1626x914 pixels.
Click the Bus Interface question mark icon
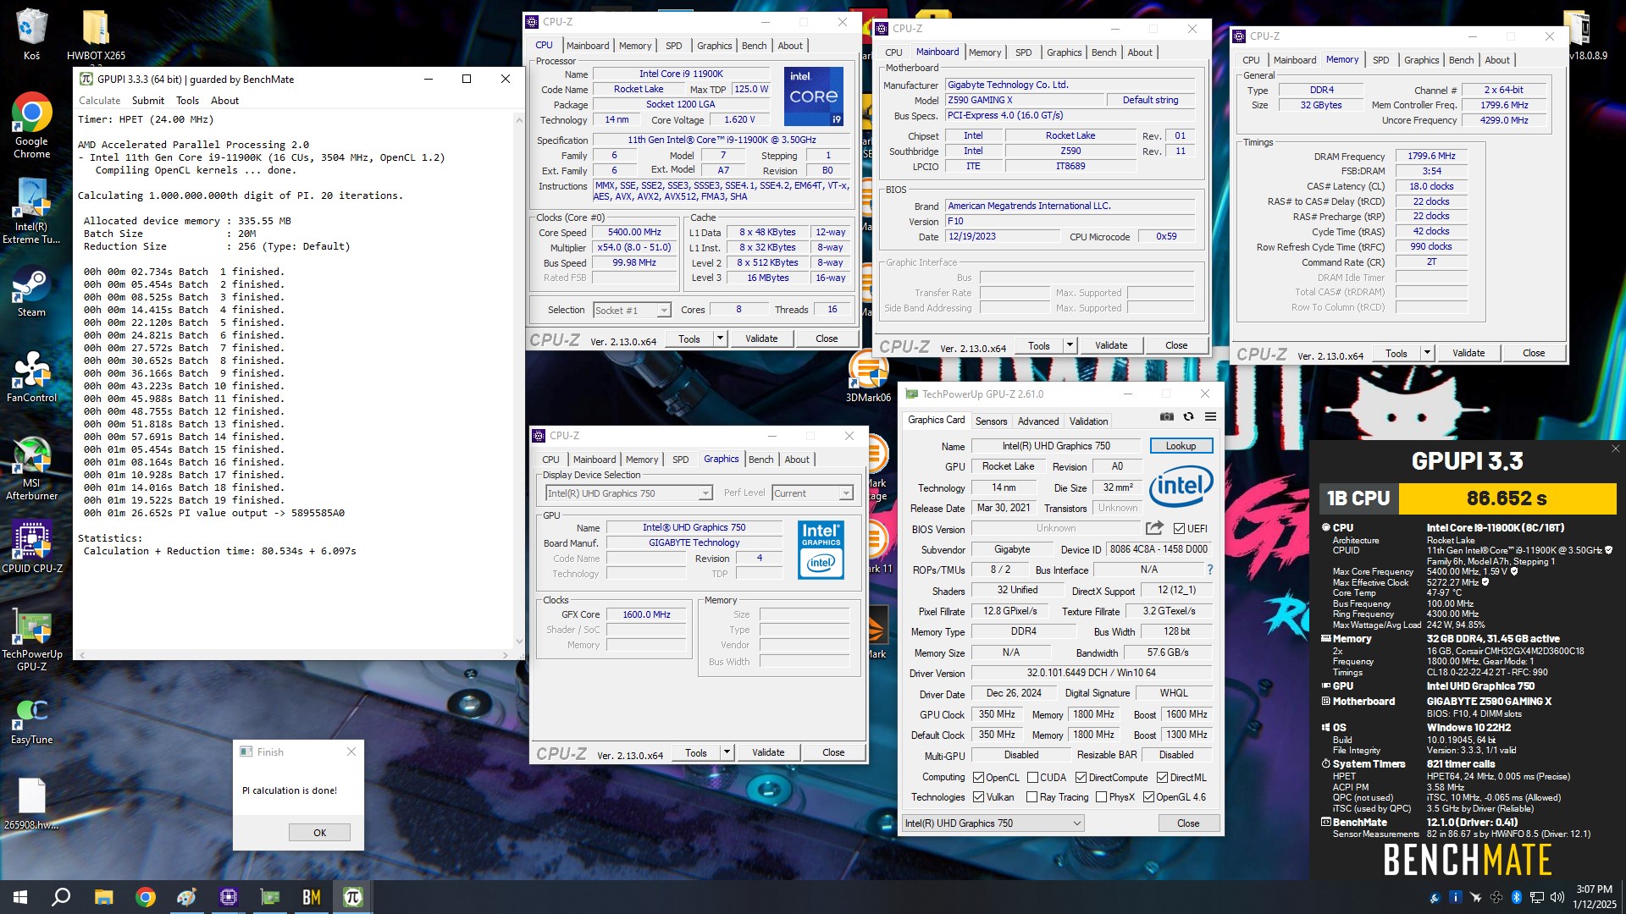tap(1210, 570)
